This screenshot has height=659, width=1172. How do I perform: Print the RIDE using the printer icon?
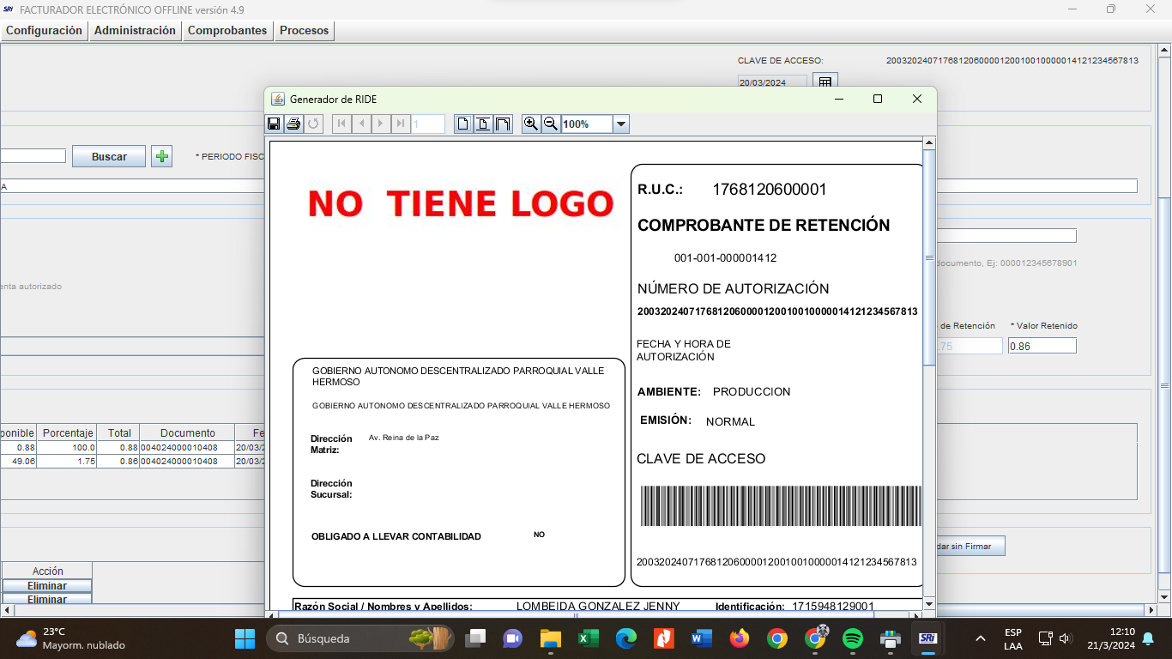pos(293,124)
